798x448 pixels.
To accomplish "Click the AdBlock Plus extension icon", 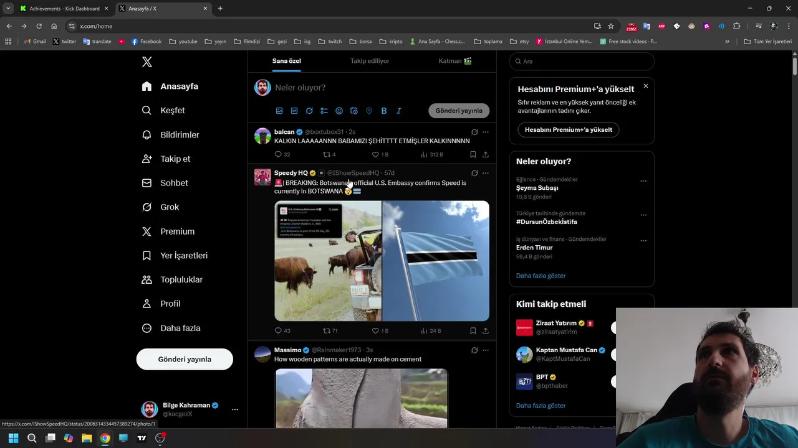I will (661, 26).
